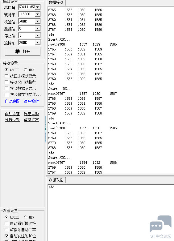Image resolution: width=174 pixels, height=241 pixels.
Task: Expand the flow control 流控制 dropdown
Action: [x=38, y=42]
